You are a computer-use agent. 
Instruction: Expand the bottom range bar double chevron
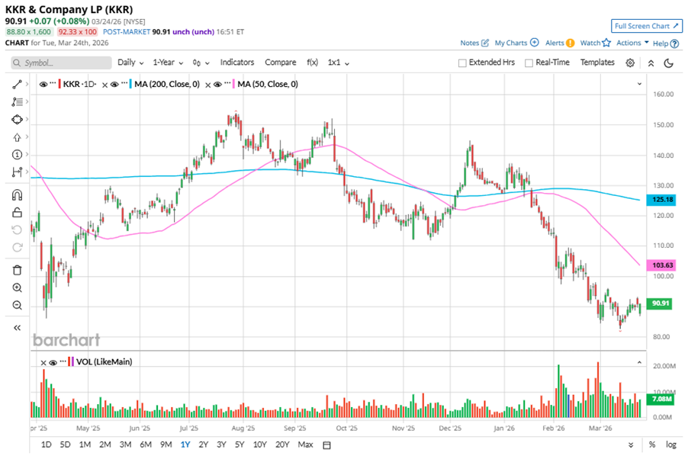(x=631, y=445)
